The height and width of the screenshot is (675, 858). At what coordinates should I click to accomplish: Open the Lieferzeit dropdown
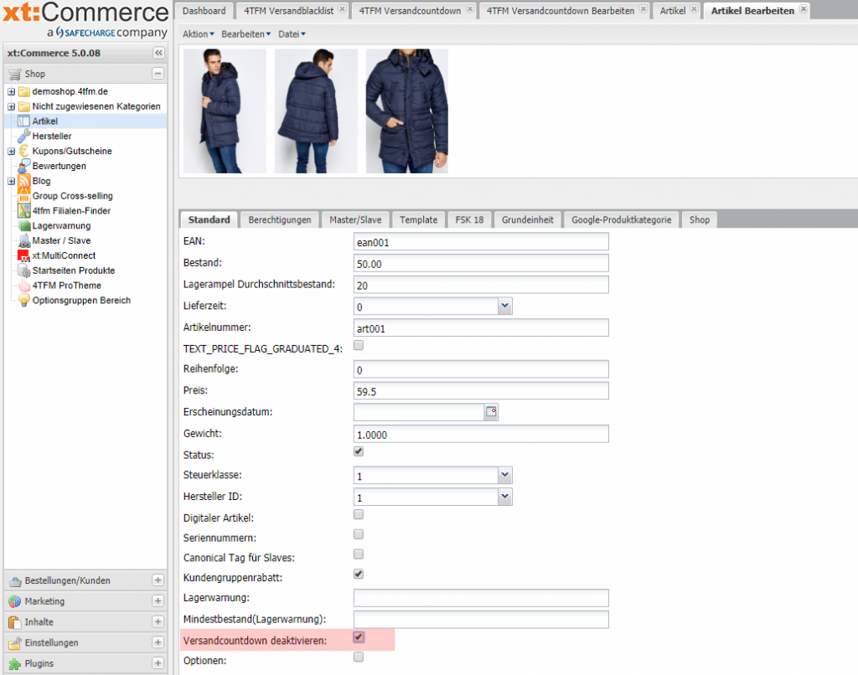[x=504, y=307]
